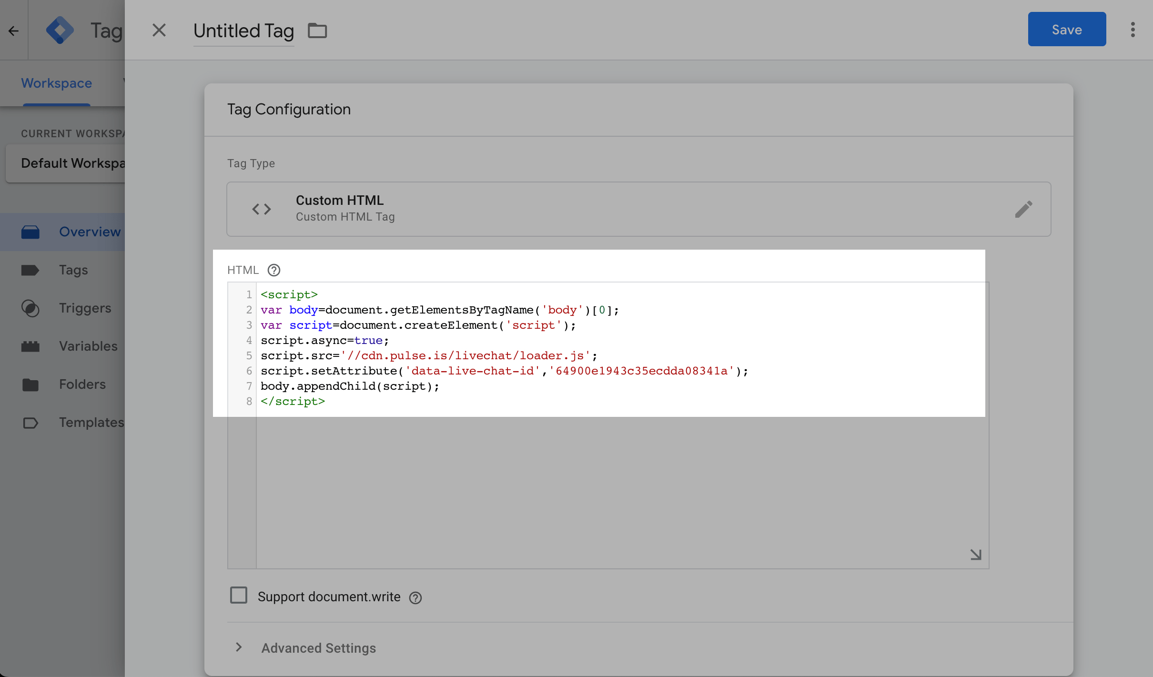Open the overflow menu next to Save
1153x677 pixels.
click(x=1133, y=29)
